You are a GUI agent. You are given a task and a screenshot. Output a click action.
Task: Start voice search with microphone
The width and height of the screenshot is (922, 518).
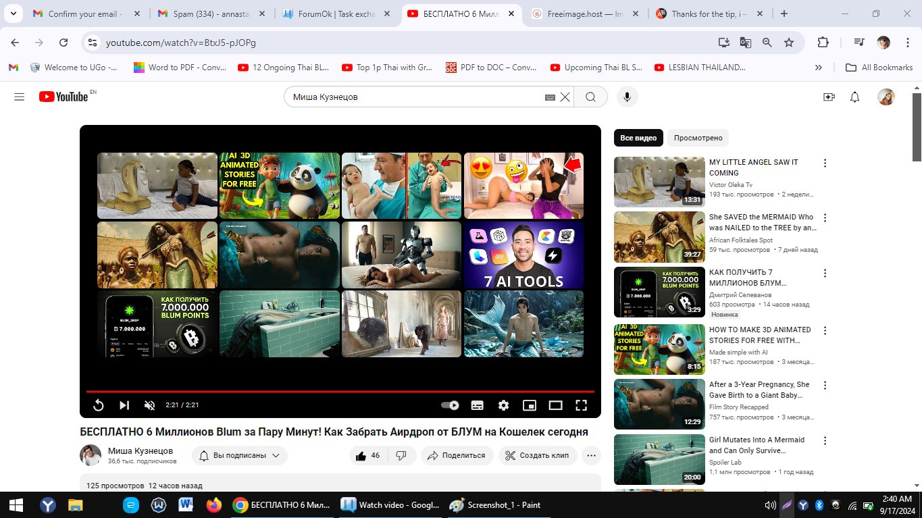click(627, 97)
